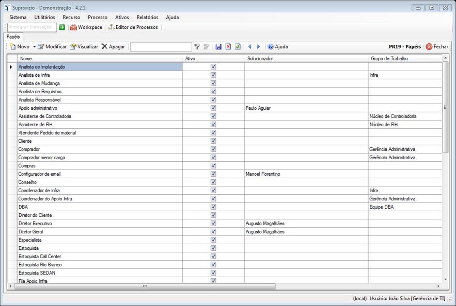The image size is (456, 306).
Task: Click the resize grip in the status bar
Action: (x=450, y=299)
